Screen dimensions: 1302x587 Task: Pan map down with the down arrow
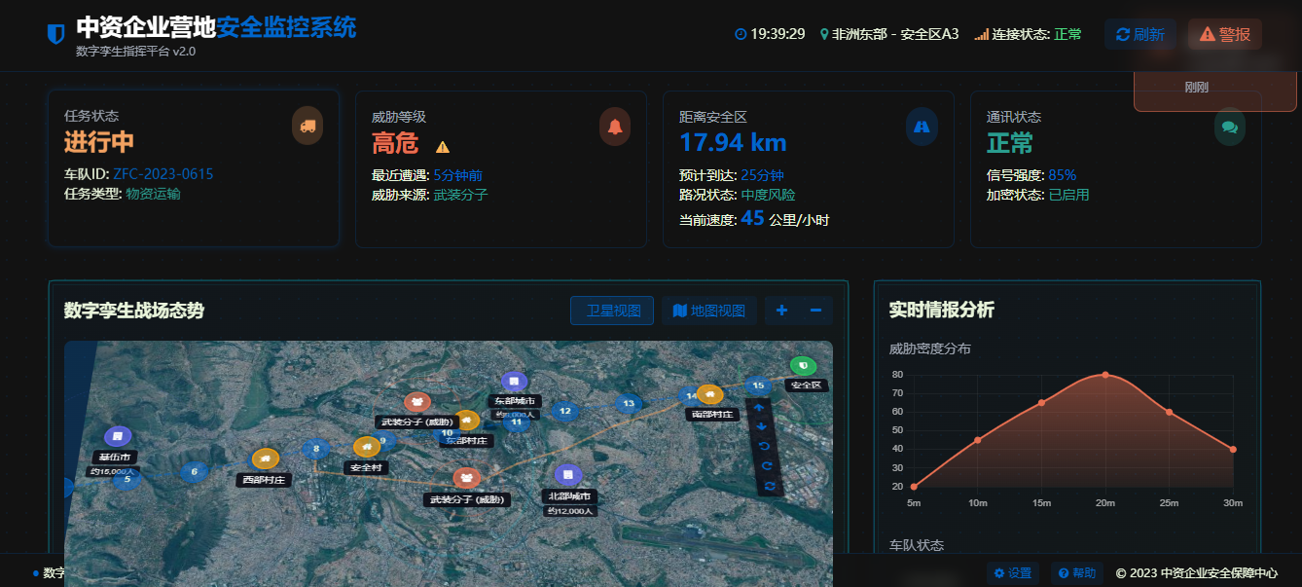click(760, 427)
